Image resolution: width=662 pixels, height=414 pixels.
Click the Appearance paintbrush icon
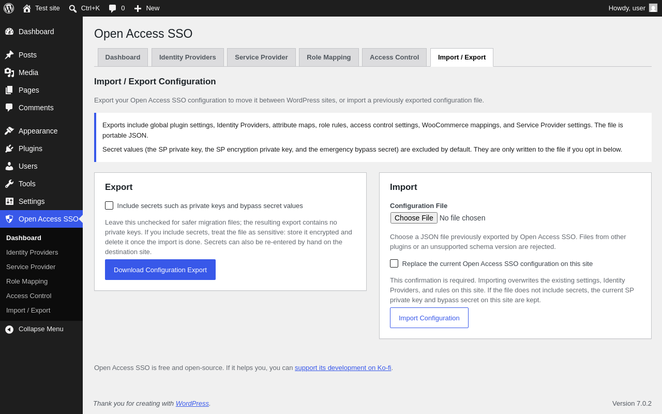click(x=9, y=131)
